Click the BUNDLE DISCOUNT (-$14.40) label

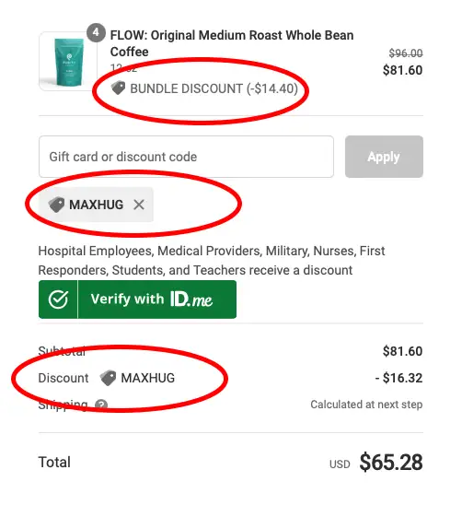214,88
